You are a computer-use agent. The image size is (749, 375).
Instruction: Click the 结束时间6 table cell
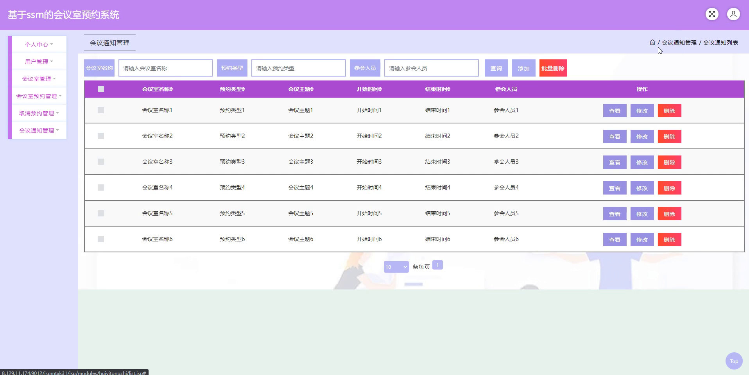coord(438,239)
